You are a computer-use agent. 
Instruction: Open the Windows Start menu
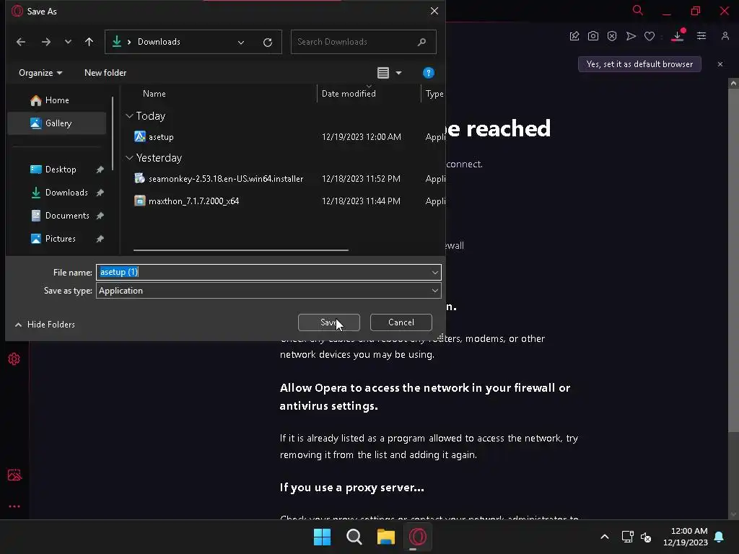pyautogui.click(x=323, y=537)
